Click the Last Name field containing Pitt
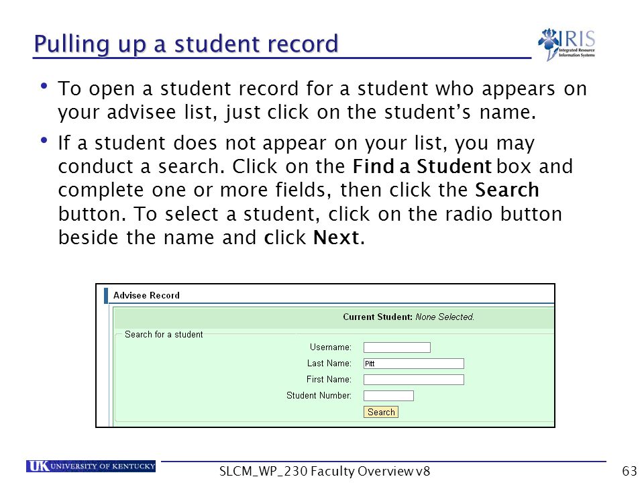The height and width of the screenshot is (483, 644). 414,364
